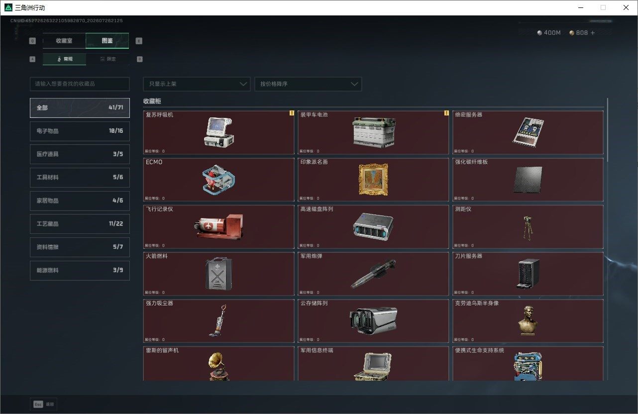This screenshot has width=638, height=414.
Task: Open the 克劳迪乌斯半身像 bust item
Action: [528, 320]
